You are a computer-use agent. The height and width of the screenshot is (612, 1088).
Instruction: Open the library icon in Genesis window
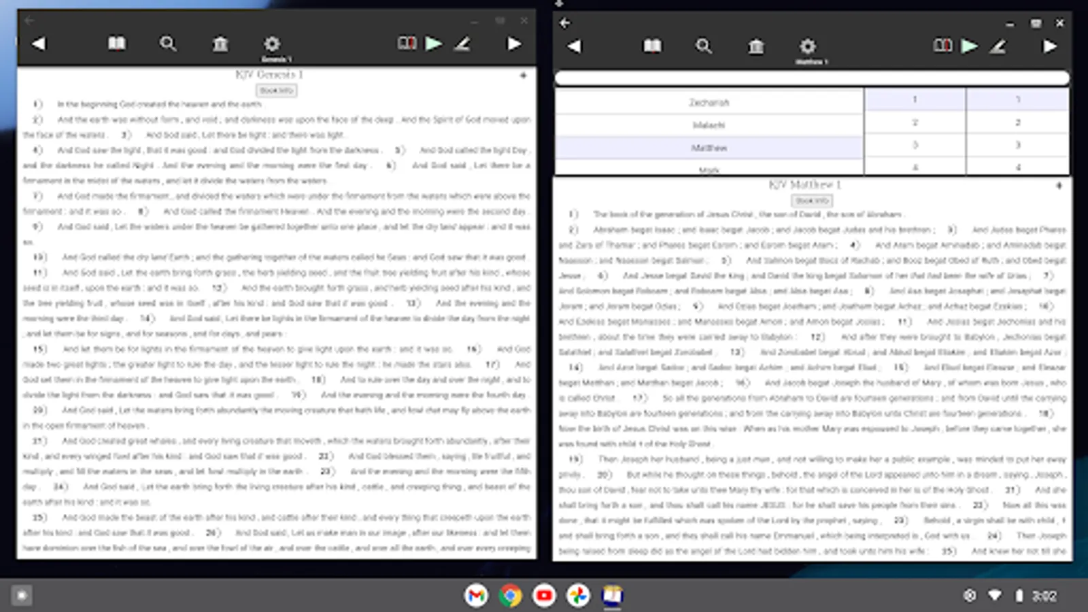point(220,44)
